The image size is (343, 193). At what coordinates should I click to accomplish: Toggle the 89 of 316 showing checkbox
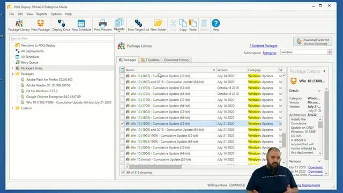pyautogui.click(x=123, y=173)
